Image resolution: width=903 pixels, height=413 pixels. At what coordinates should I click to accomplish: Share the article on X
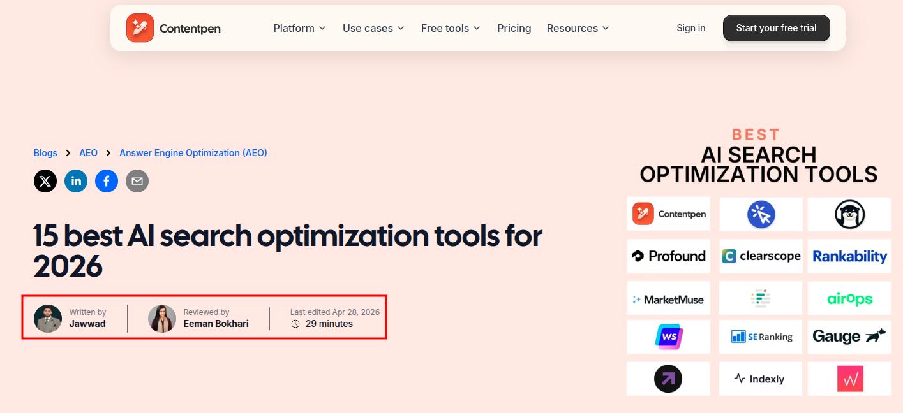(45, 181)
